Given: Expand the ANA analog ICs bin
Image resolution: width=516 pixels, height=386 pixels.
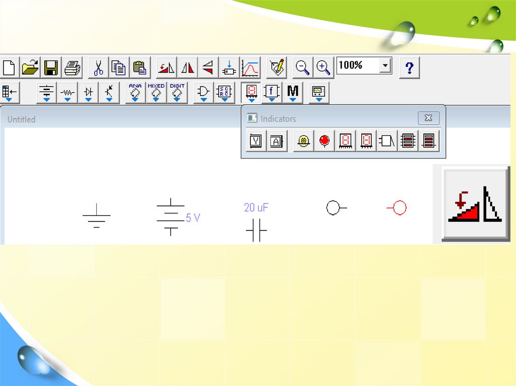Looking at the screenshot, I should 135,93.
